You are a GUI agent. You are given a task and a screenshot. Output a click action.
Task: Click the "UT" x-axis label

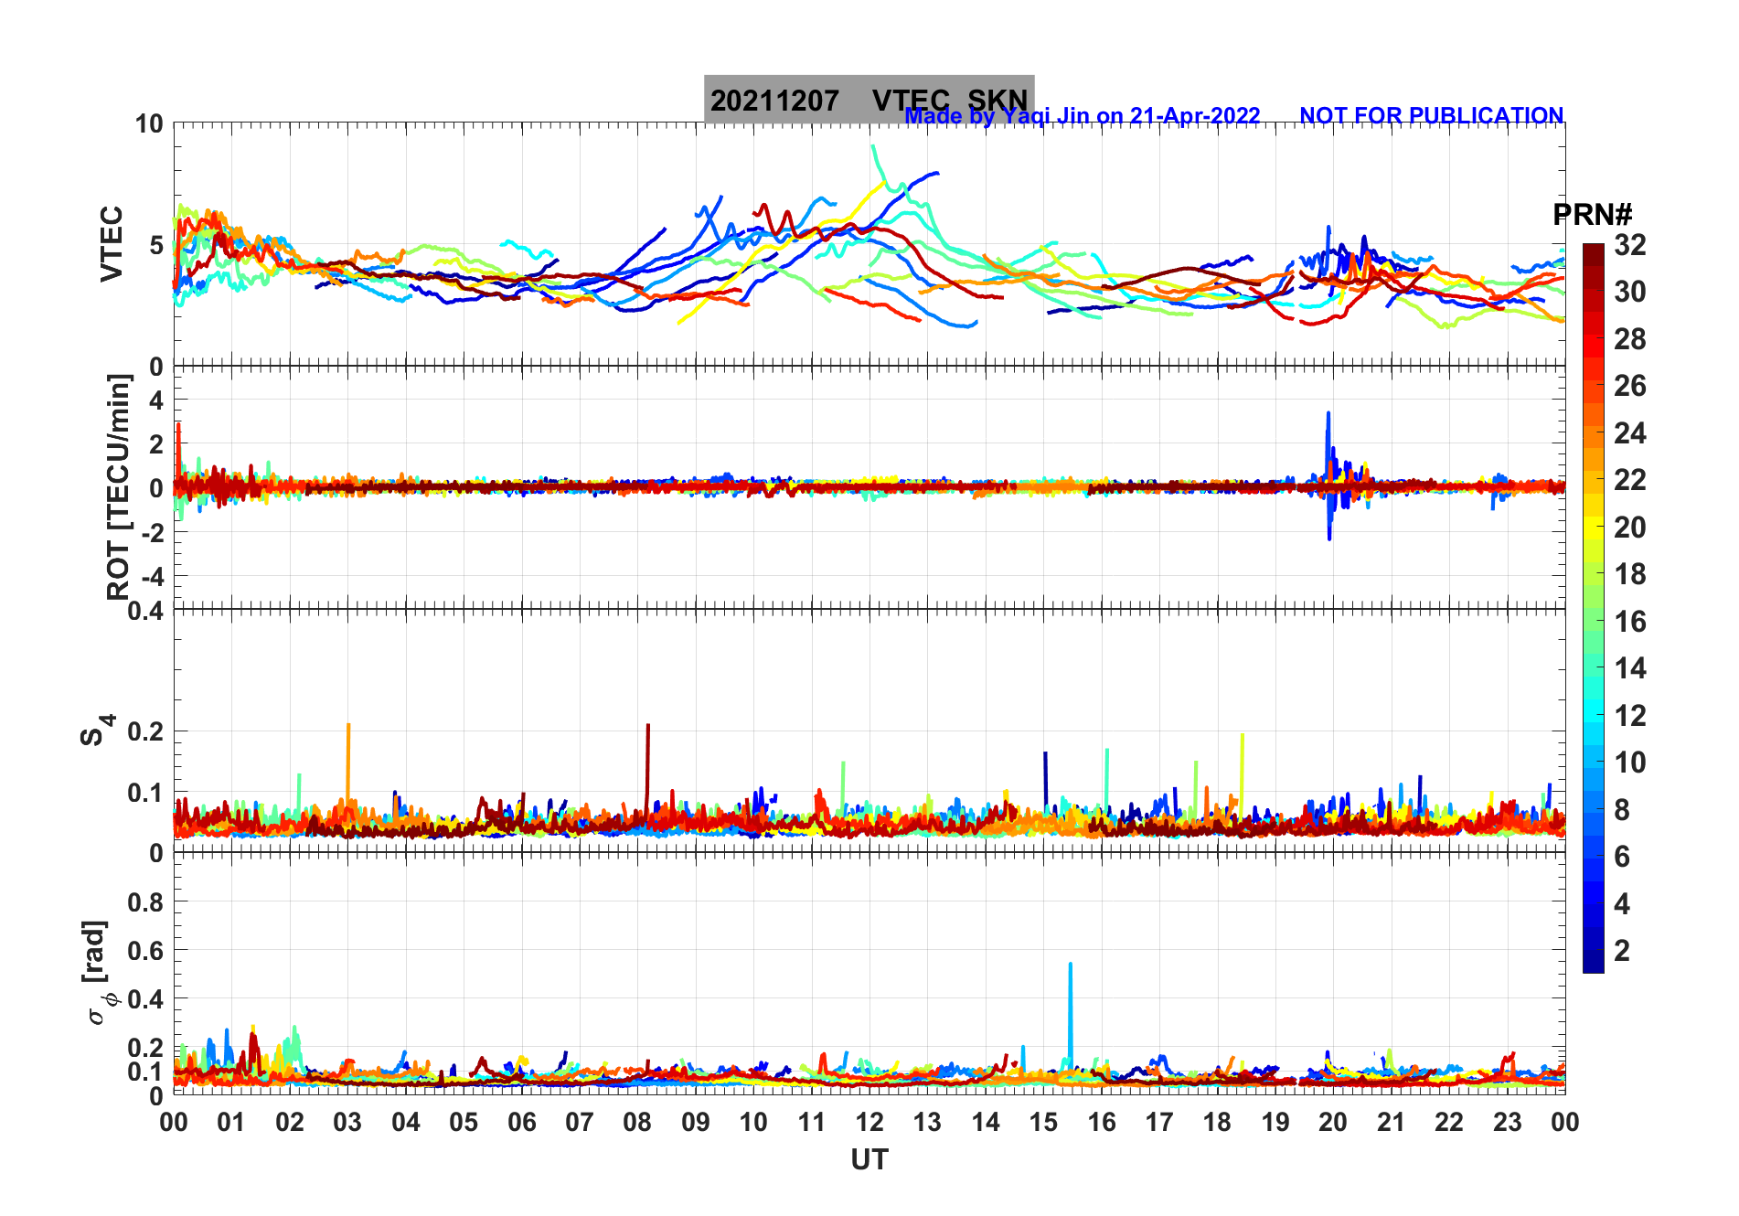click(x=869, y=1159)
